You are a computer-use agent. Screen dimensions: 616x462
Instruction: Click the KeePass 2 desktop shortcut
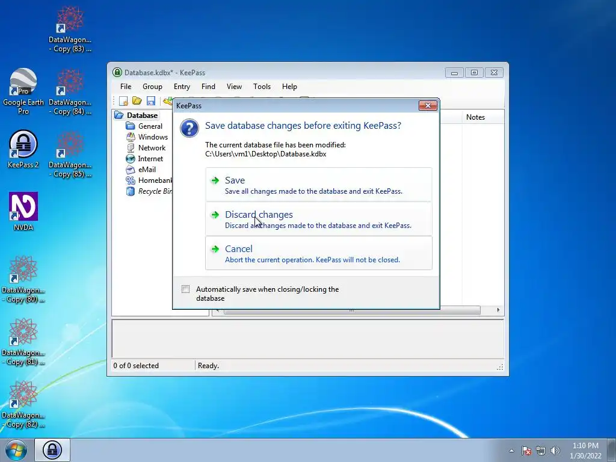[x=23, y=149]
